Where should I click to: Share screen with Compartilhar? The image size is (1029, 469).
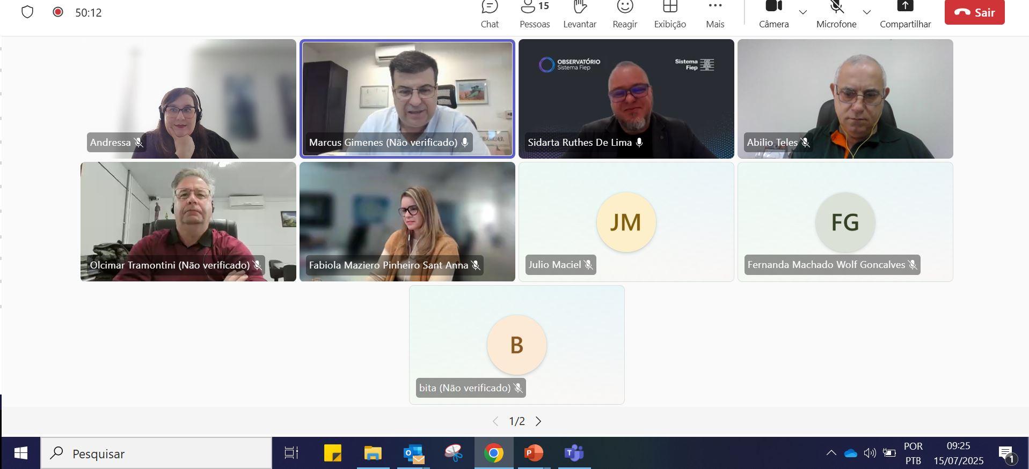click(x=905, y=14)
